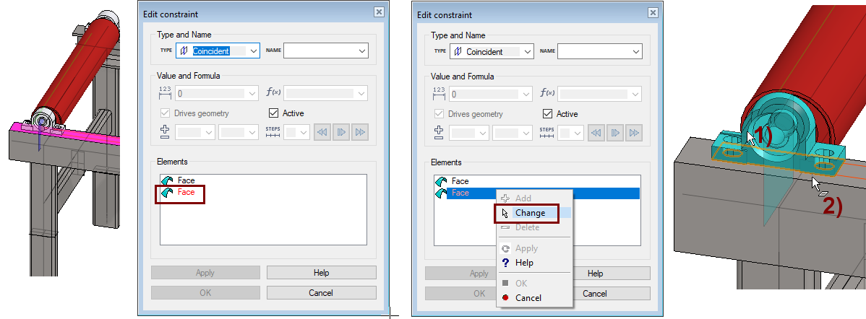Select Cancel in the context menu
866x319 pixels.
(528, 298)
